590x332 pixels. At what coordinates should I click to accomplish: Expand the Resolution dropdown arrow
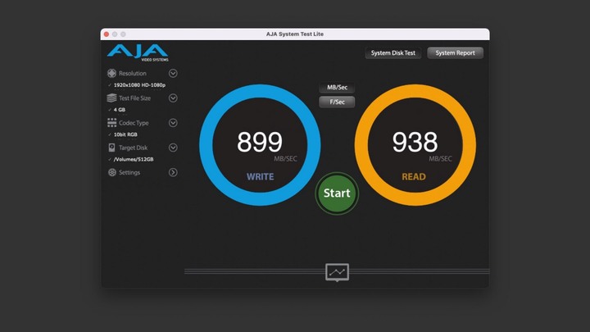173,73
